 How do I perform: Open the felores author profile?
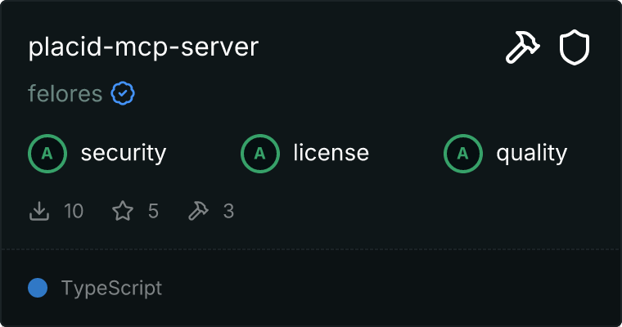[x=65, y=94]
